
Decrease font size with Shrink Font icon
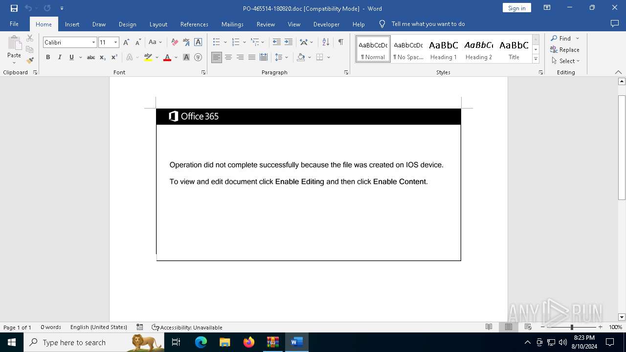138,42
